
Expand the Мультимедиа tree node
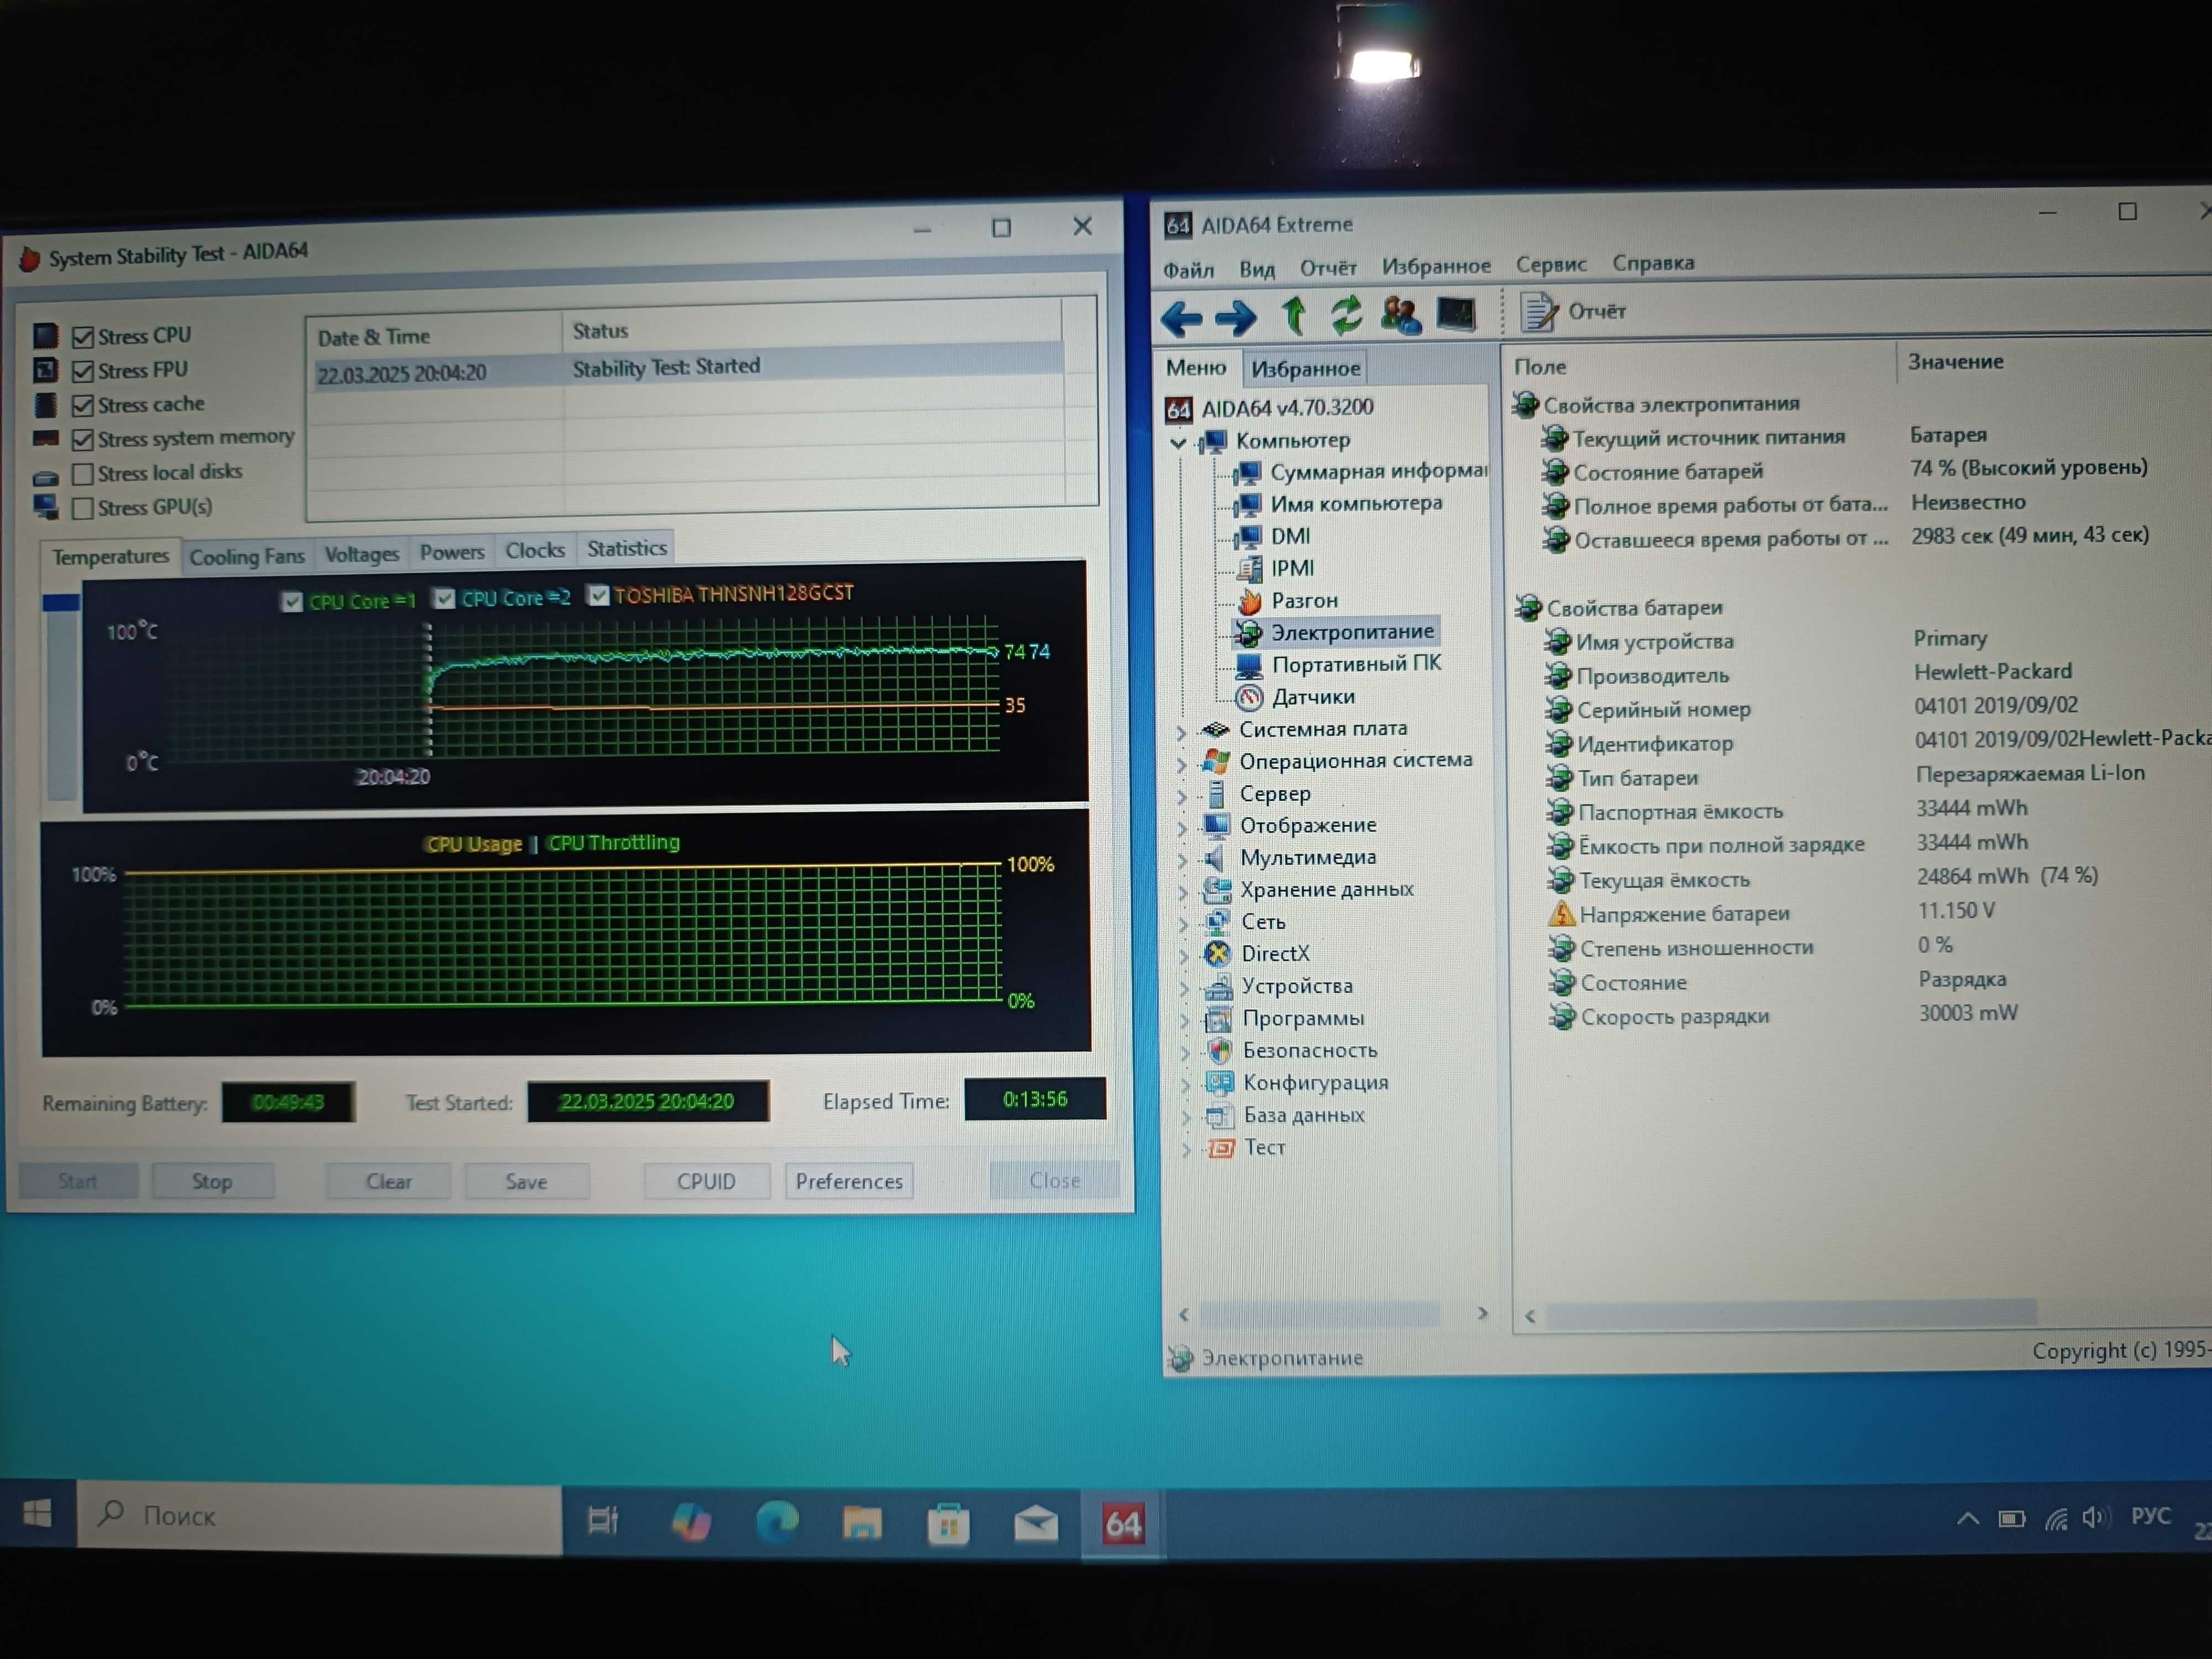coord(1182,860)
